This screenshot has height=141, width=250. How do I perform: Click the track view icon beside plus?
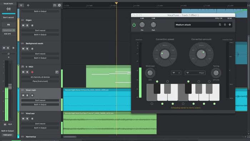coord(55,5)
